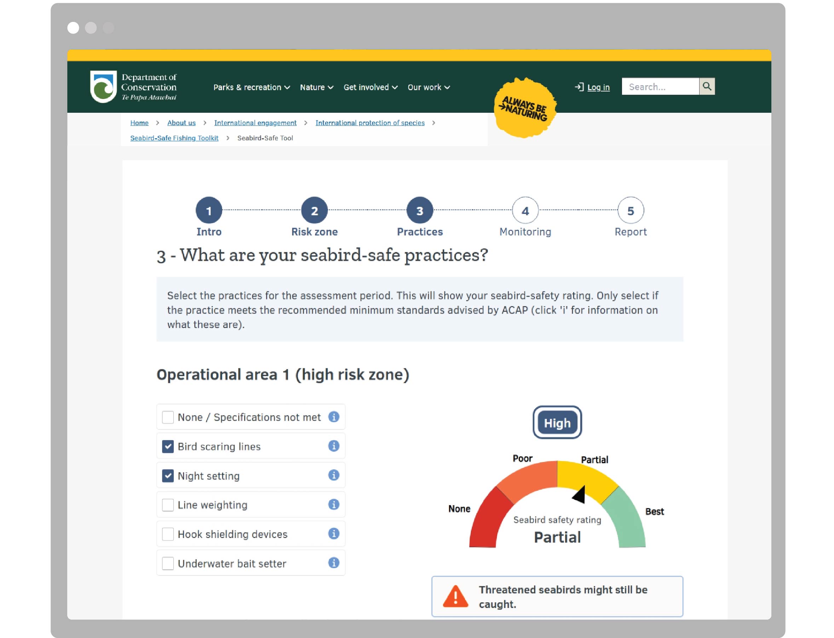This screenshot has width=834, height=638.
Task: Focus the Search input field
Action: click(660, 87)
